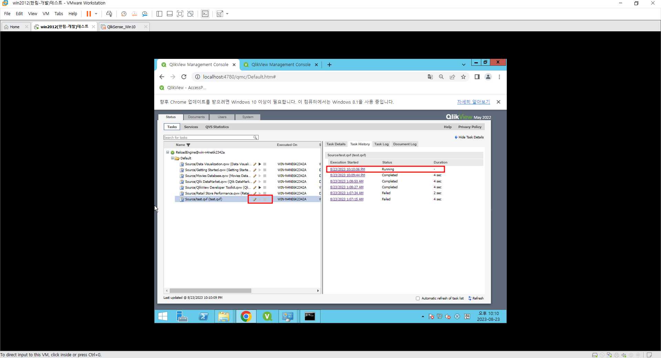Stop the Source/QlikView Developer Toolkit task

(265, 187)
